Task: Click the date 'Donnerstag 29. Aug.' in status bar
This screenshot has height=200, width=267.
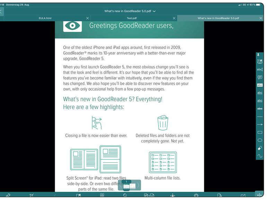Action: pos(18,5)
